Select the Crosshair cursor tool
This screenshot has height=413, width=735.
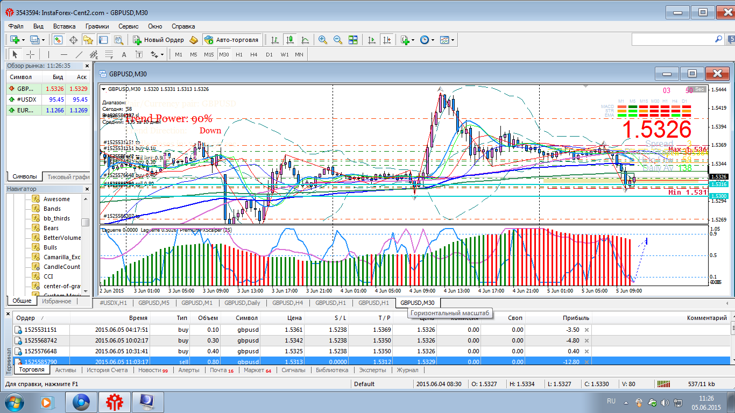pos(31,54)
